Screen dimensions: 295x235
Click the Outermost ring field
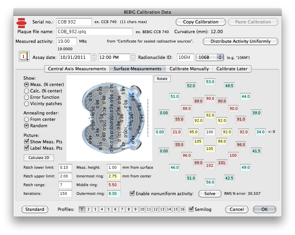coord(114,193)
